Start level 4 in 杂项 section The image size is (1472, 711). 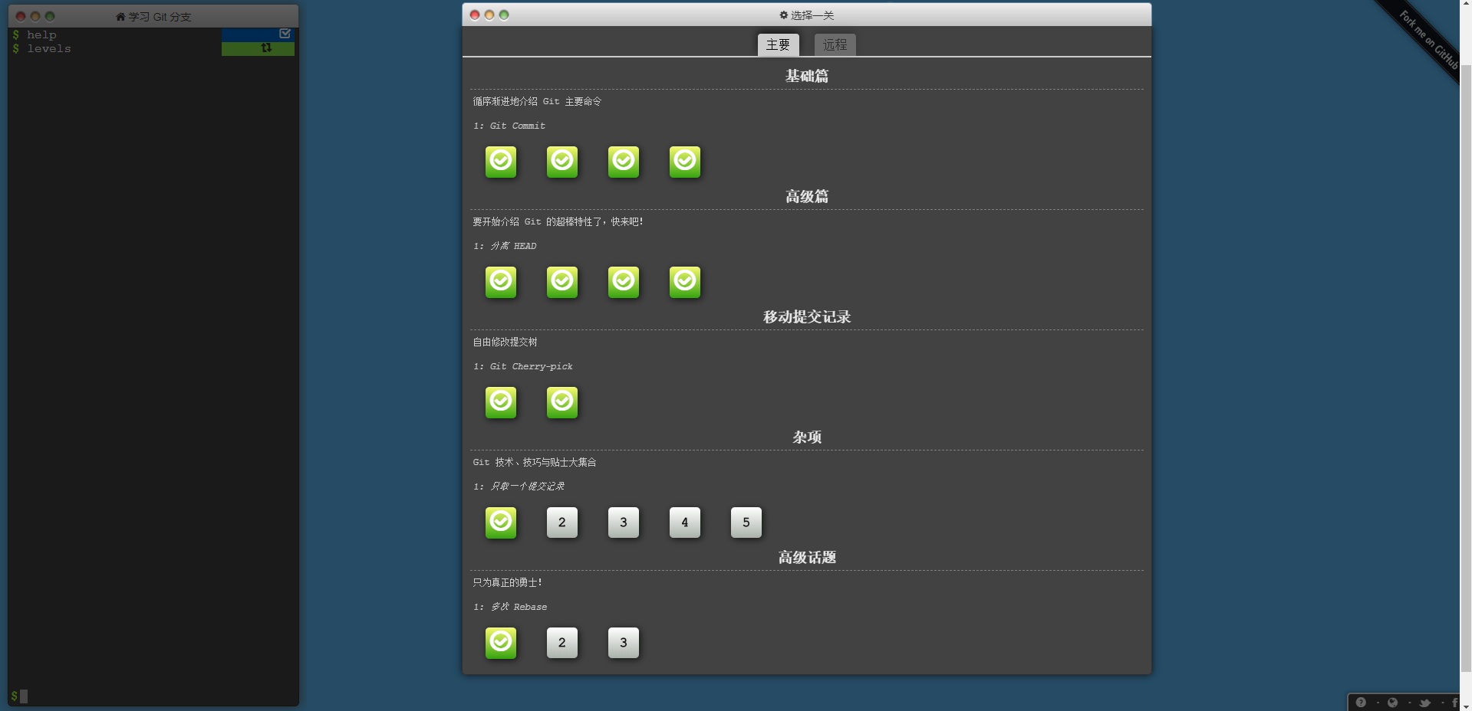pyautogui.click(x=685, y=523)
